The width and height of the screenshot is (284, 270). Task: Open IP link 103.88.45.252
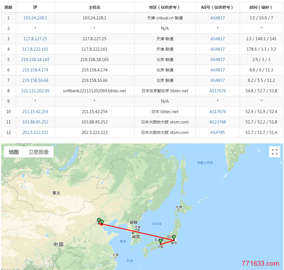pyautogui.click(x=35, y=122)
